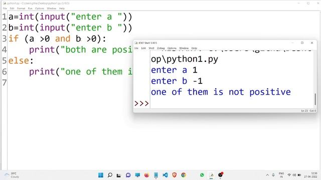Launch Firefox from taskbar

coord(146,175)
